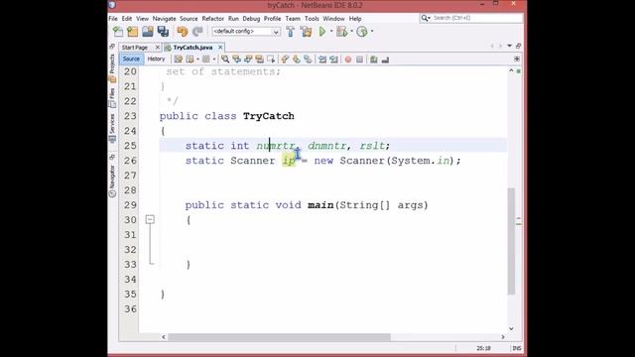Click the class name TryCatch in code
This screenshot has height=357, width=635.
point(269,116)
